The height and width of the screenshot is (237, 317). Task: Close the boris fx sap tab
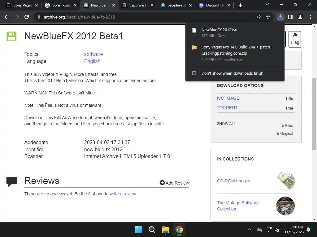(x=75, y=6)
